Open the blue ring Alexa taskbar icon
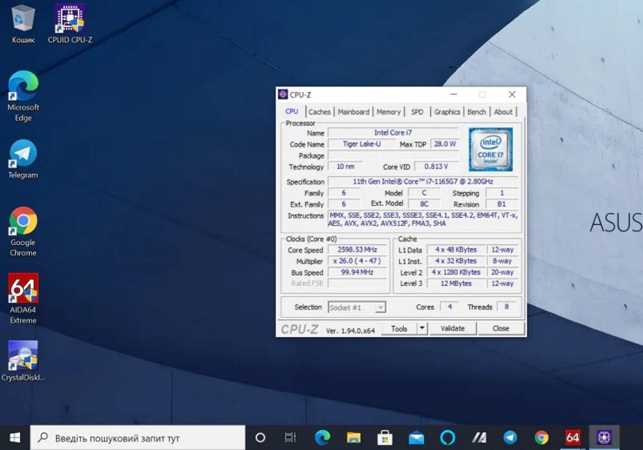The height and width of the screenshot is (450, 643). [x=448, y=438]
